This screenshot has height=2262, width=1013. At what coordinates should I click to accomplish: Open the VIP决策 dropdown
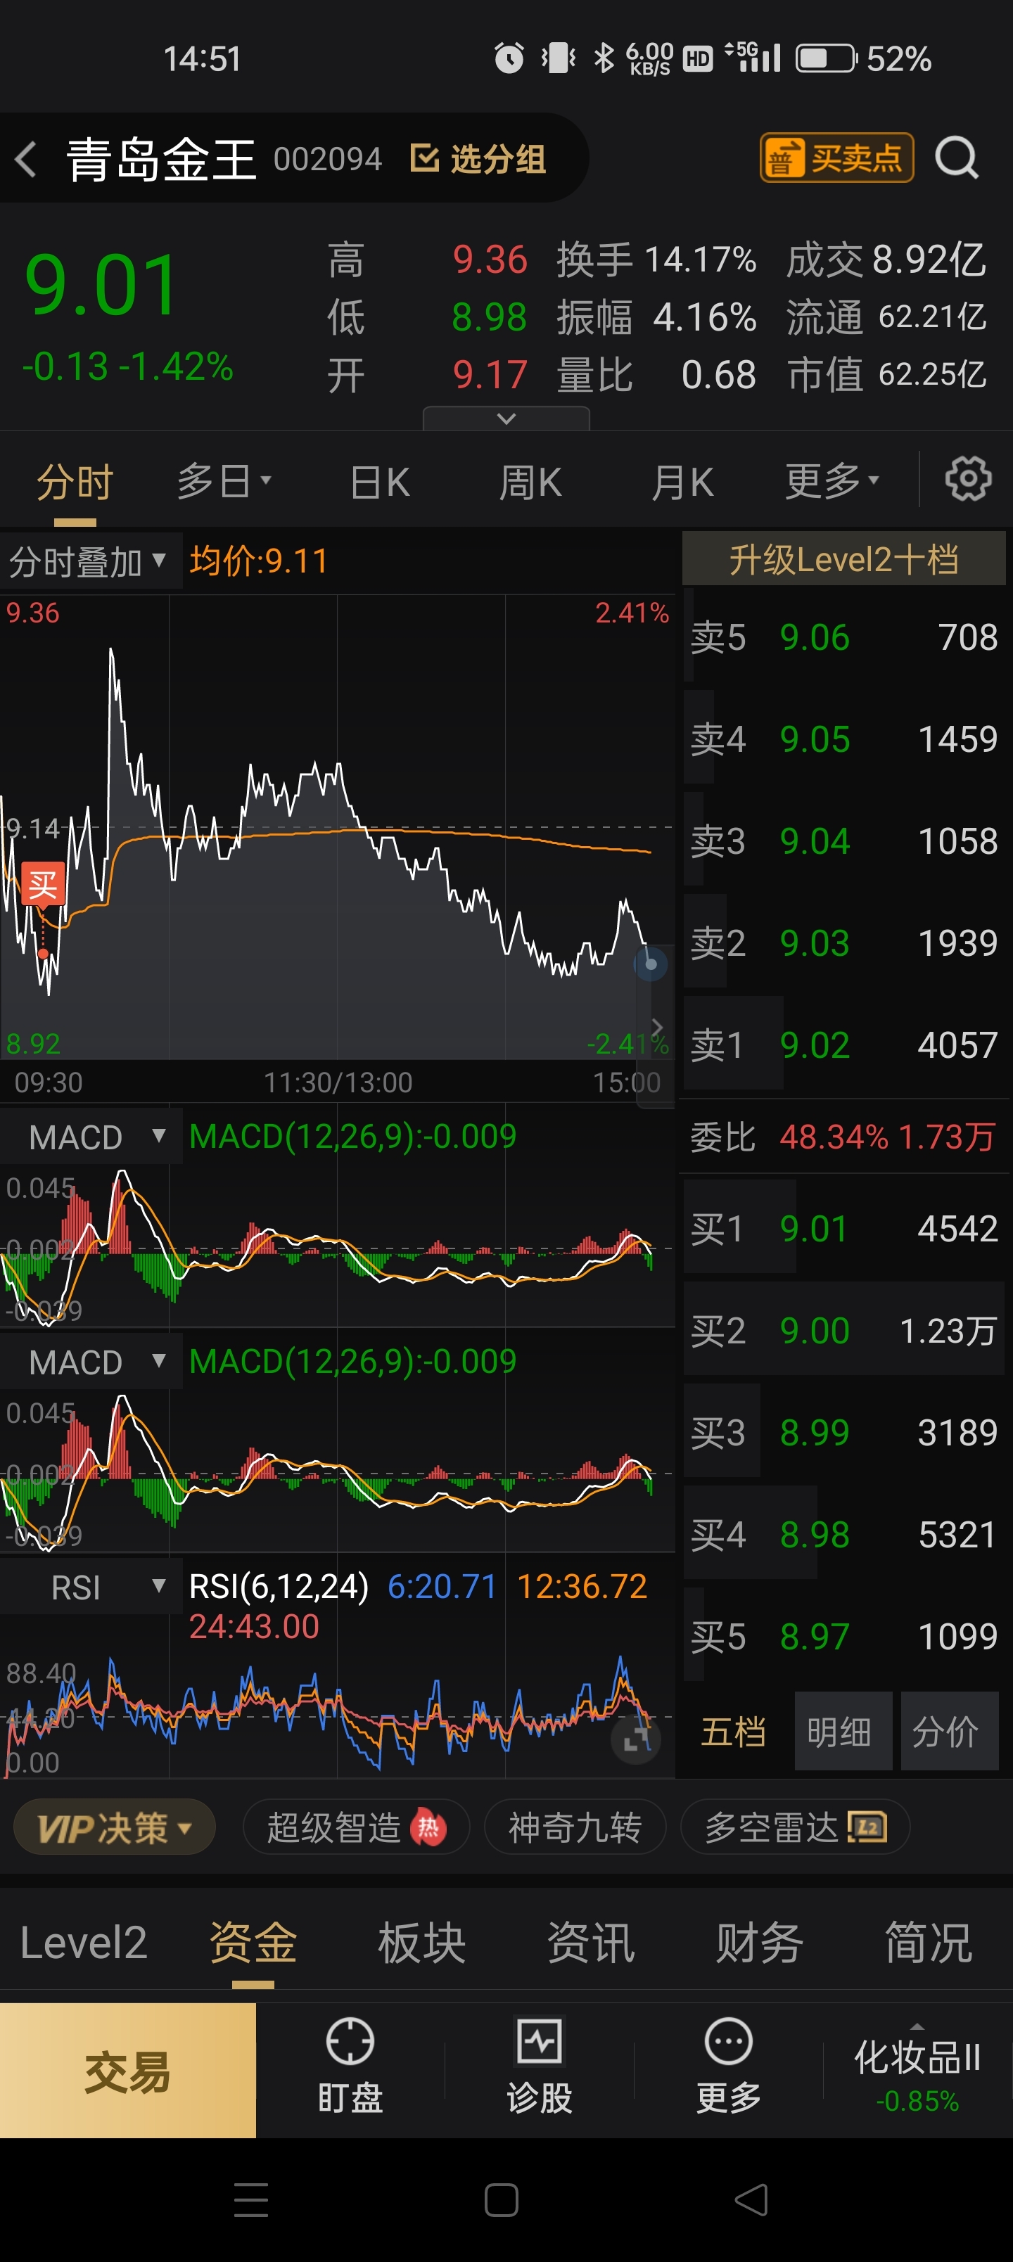[114, 1828]
